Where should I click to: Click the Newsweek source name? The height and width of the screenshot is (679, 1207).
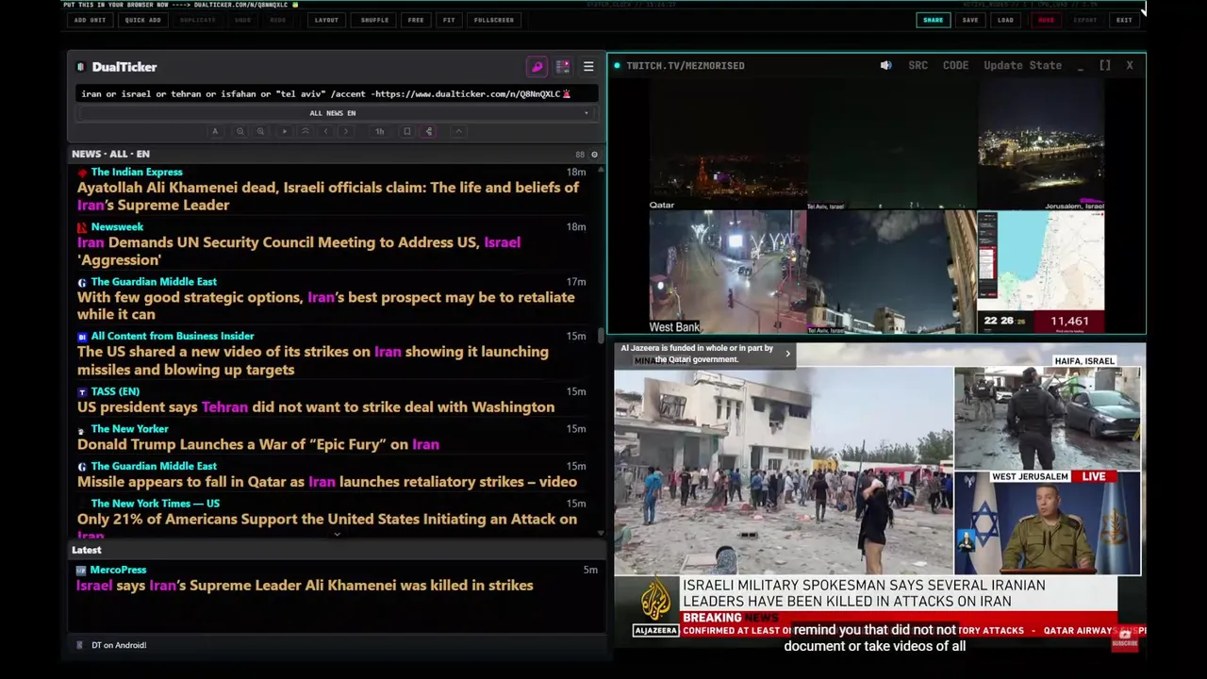(x=117, y=226)
